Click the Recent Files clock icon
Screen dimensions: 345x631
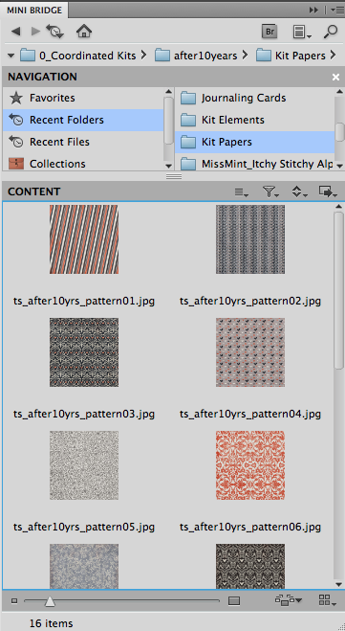pyautogui.click(x=16, y=142)
